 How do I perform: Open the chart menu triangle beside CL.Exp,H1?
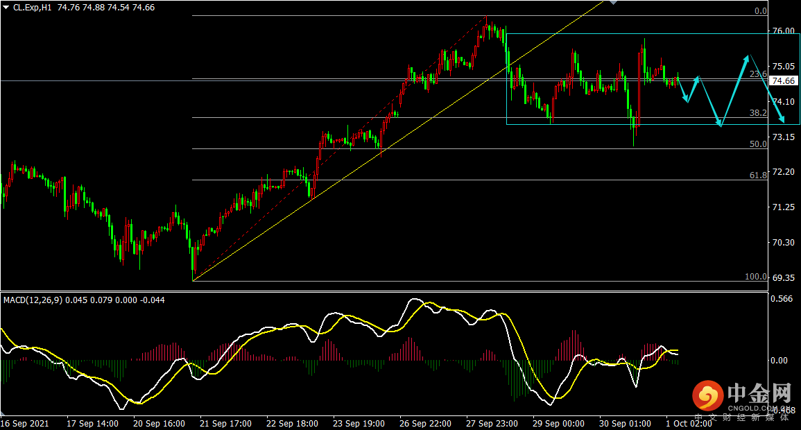pyautogui.click(x=6, y=8)
